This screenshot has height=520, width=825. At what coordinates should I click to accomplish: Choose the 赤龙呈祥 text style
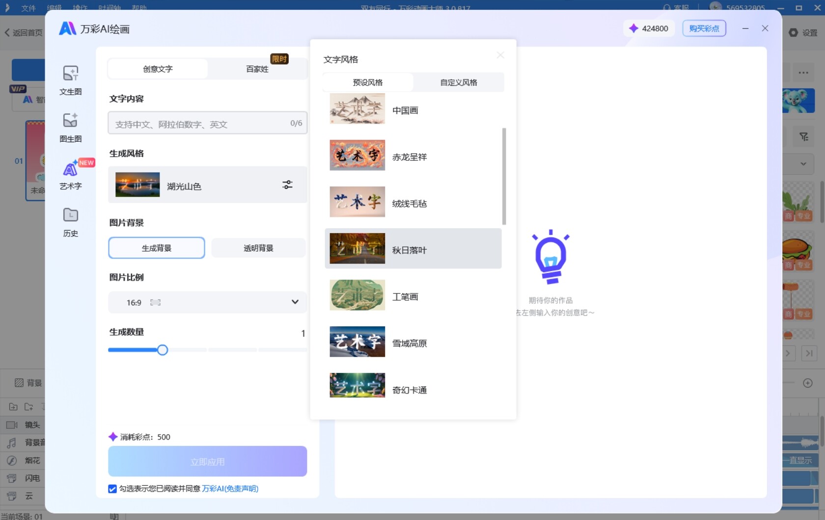[413, 156]
